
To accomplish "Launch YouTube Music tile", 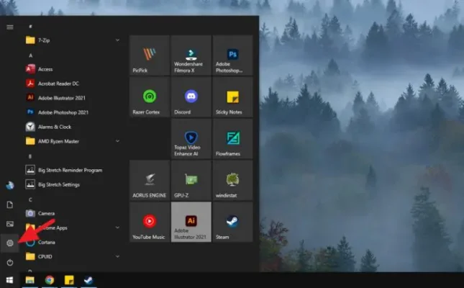I will (150, 222).
